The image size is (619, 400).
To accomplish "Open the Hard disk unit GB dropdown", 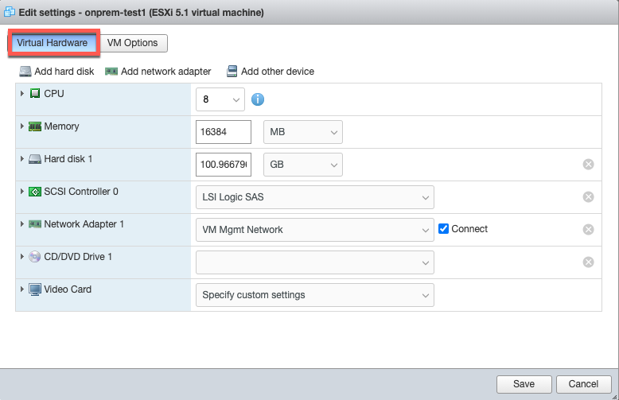I will 303,165.
